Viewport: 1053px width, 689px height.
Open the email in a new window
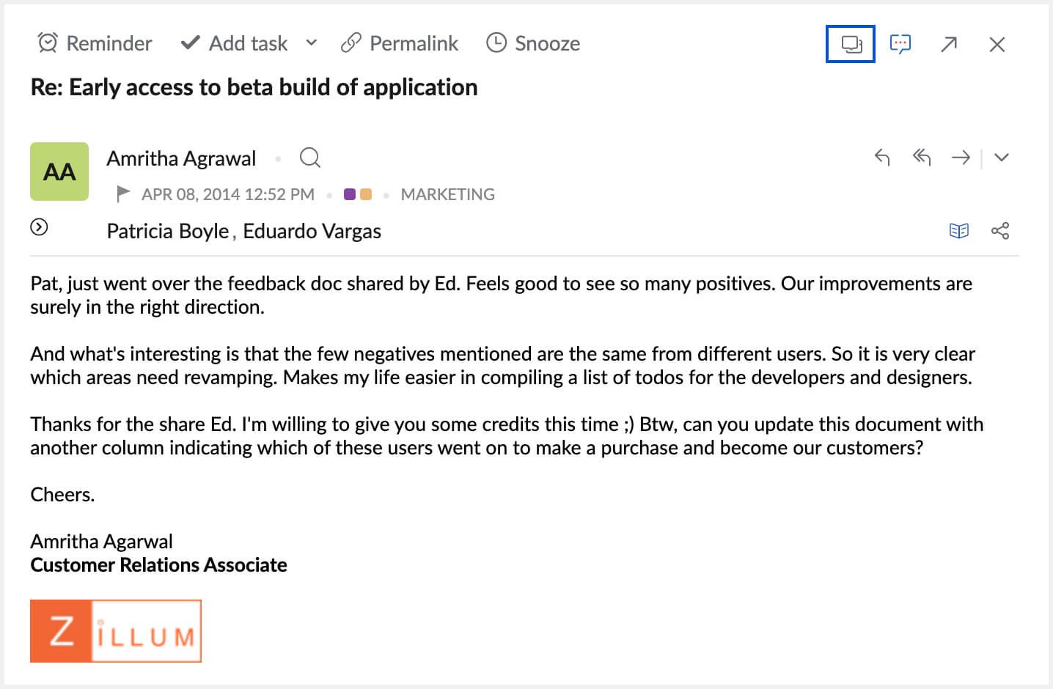(x=949, y=44)
